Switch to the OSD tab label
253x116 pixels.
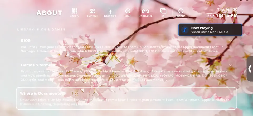tap(128, 16)
